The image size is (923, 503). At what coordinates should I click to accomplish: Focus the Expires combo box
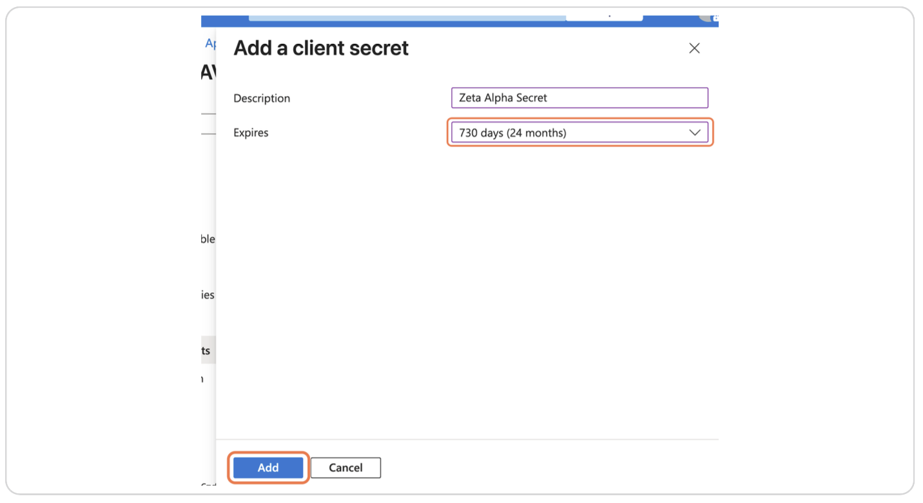click(x=579, y=132)
